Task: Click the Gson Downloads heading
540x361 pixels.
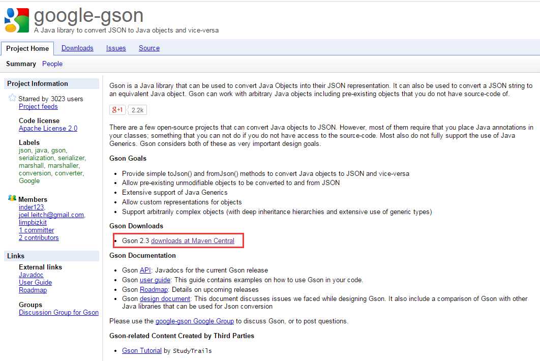Action: pyautogui.click(x=136, y=226)
